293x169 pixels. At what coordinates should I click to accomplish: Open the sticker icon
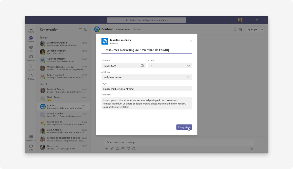(x=128, y=149)
